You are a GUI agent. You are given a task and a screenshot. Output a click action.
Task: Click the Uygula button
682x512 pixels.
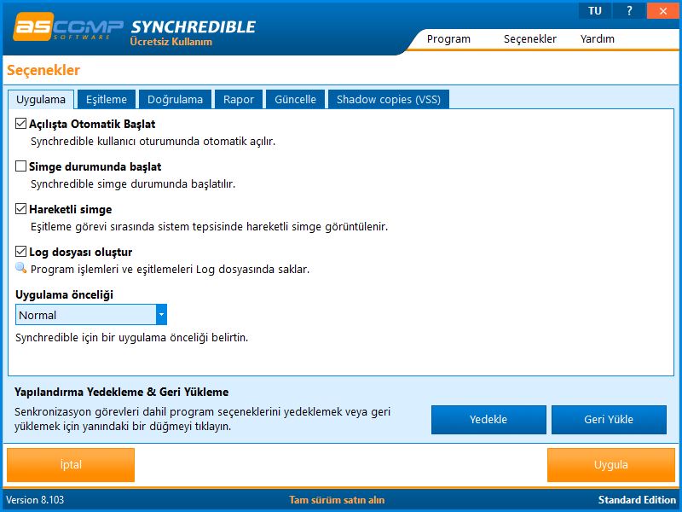(x=610, y=465)
